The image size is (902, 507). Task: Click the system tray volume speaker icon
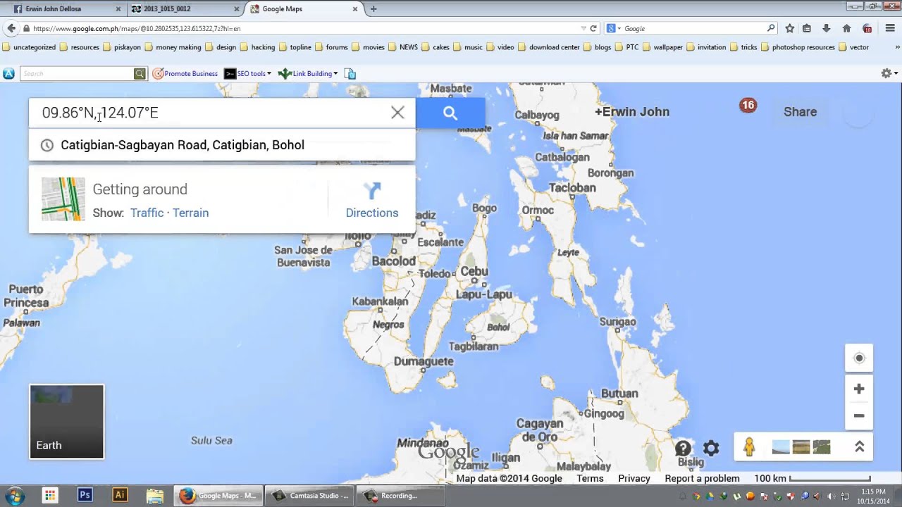pos(831,496)
